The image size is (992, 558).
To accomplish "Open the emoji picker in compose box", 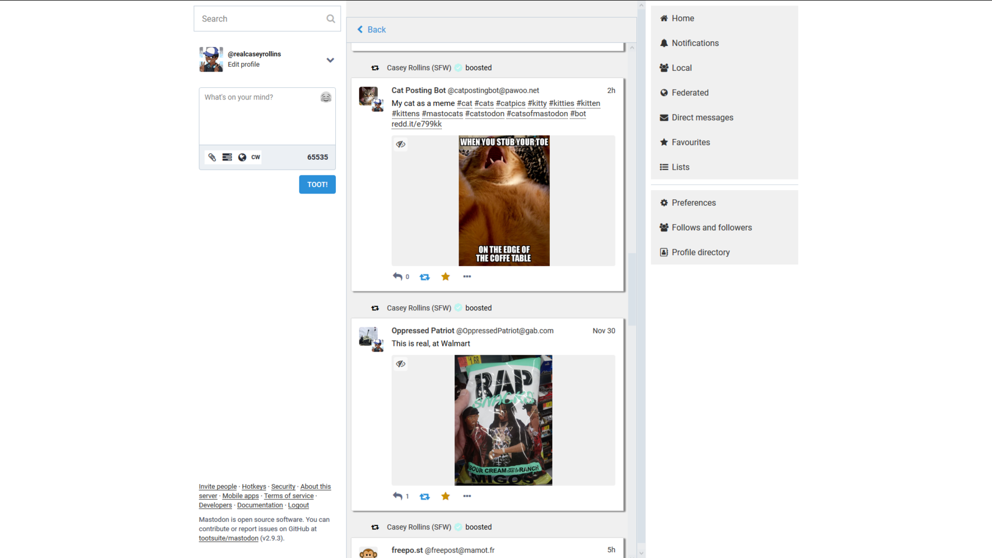I will (325, 97).
